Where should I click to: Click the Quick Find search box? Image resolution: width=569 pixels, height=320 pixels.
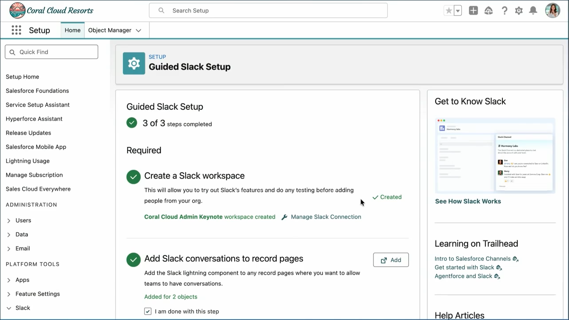[52, 52]
